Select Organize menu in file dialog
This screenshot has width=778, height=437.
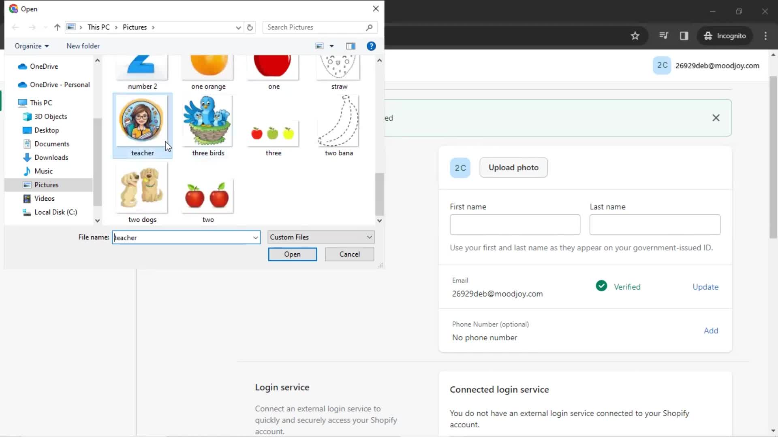(x=31, y=46)
